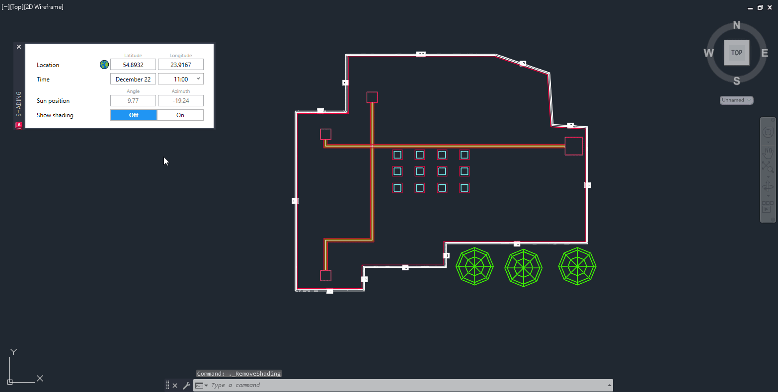Click the Angle field showing 9.77
Screen dimensions: 778x392
[133, 100]
